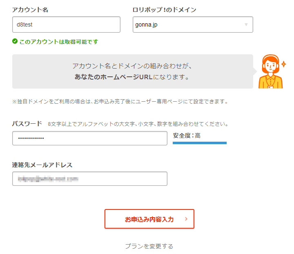
Task: Click the orange sparkle beside the operator
Action: coord(284,64)
